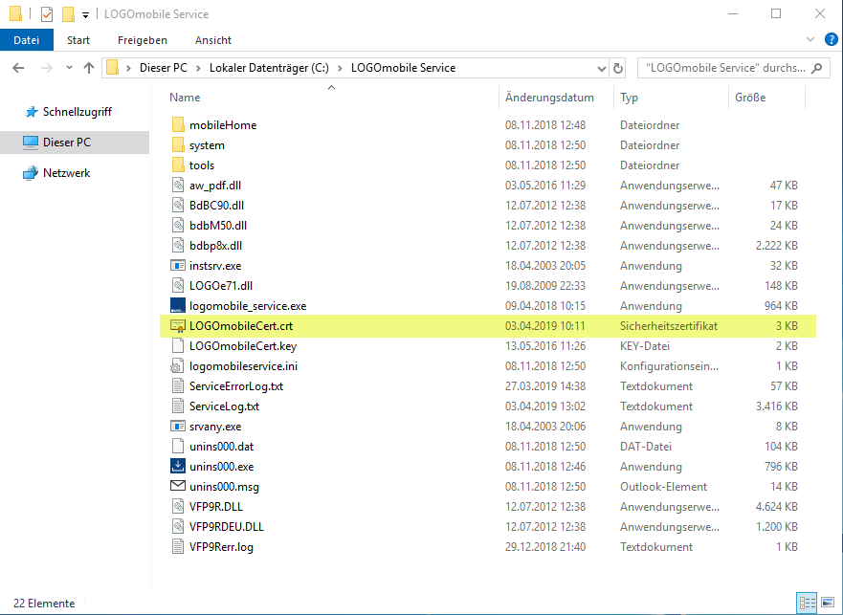Open recent locations dropdown arrow
The width and height of the screenshot is (843, 615).
[69, 68]
